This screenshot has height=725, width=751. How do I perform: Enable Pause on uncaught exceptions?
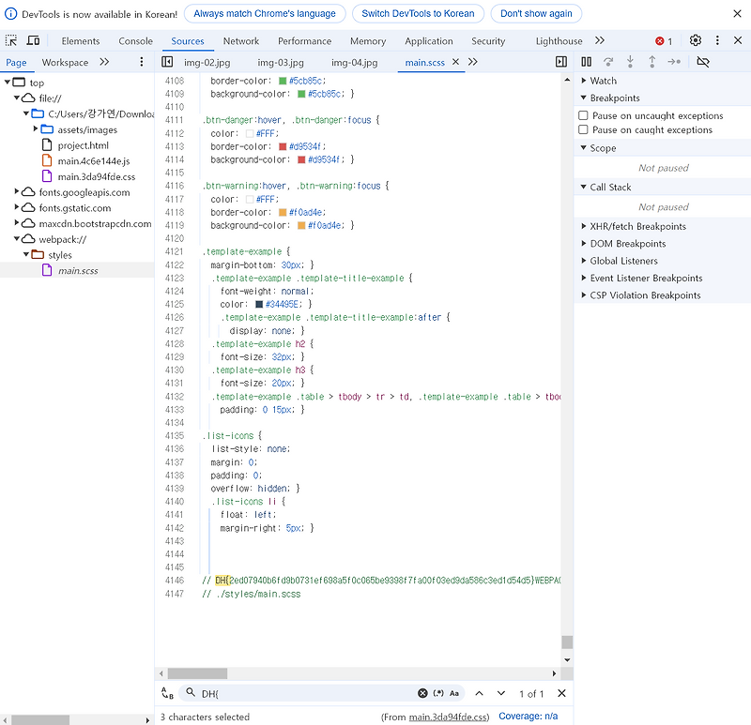[x=584, y=113]
